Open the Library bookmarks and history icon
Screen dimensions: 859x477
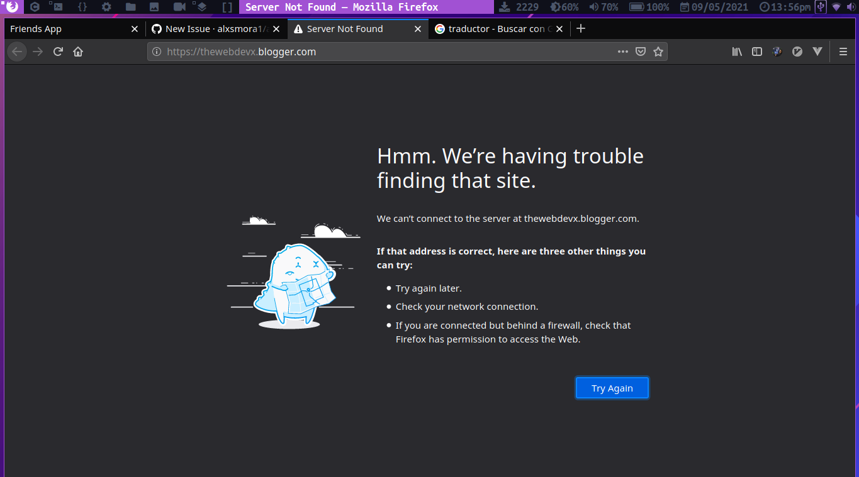[737, 52]
